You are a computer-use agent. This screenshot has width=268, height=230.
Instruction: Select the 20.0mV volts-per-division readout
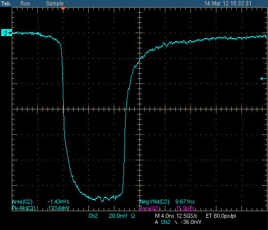(118, 216)
